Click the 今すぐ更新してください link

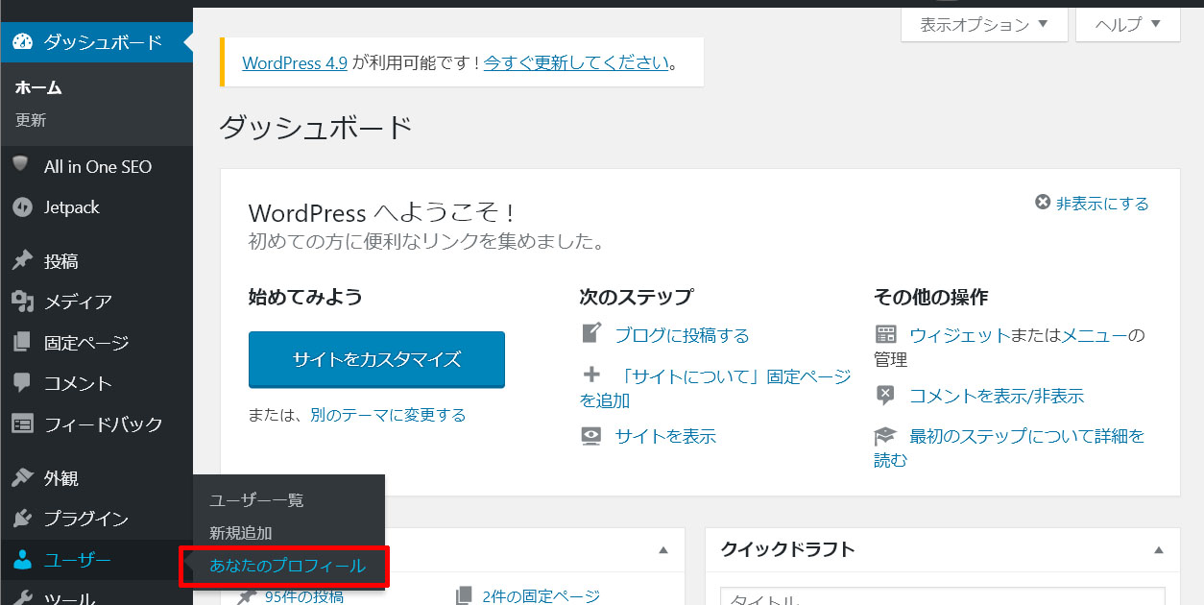pos(576,63)
